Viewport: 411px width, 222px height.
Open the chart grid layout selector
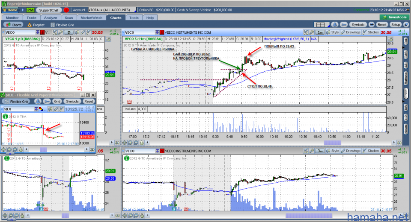click(322, 25)
